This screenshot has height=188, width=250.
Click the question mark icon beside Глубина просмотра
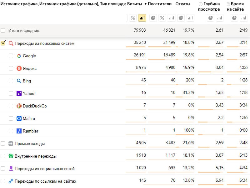click(x=201, y=4)
